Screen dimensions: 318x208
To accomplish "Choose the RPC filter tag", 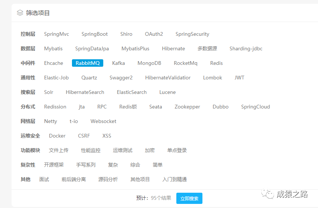I will (x=102, y=107).
